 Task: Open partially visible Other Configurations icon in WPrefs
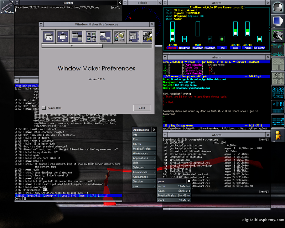click(x=147, y=37)
